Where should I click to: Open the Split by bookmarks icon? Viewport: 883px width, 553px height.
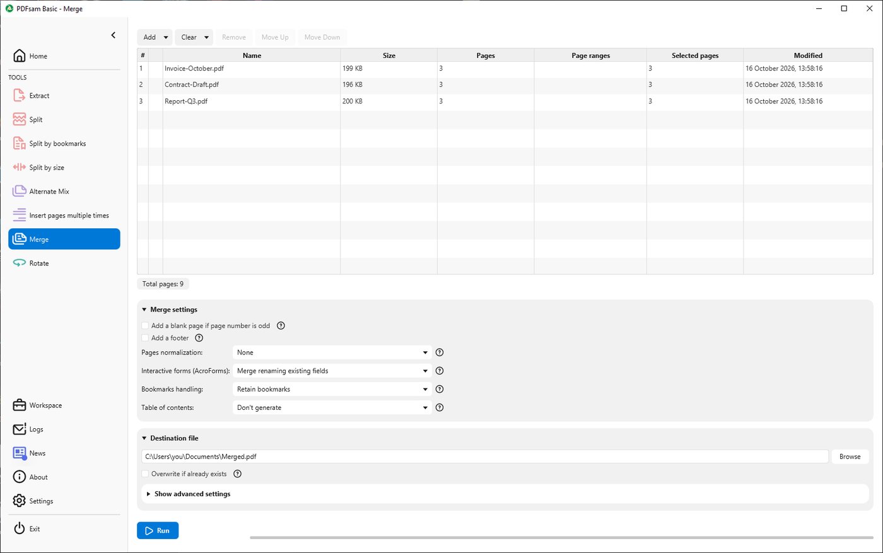pyautogui.click(x=20, y=143)
